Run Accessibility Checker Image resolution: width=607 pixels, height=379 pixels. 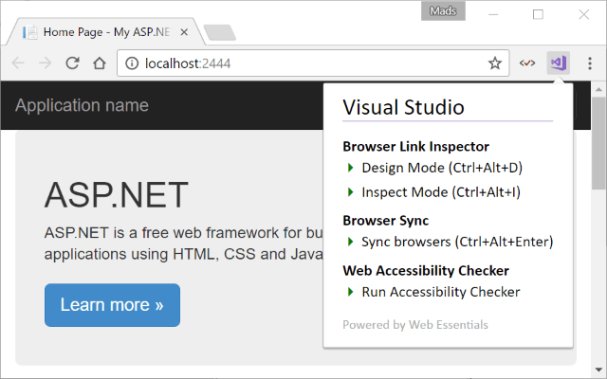click(440, 292)
